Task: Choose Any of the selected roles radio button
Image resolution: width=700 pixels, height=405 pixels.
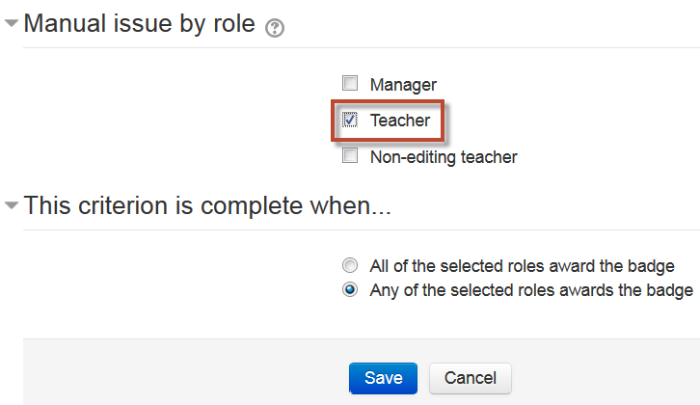Action: coord(350,289)
